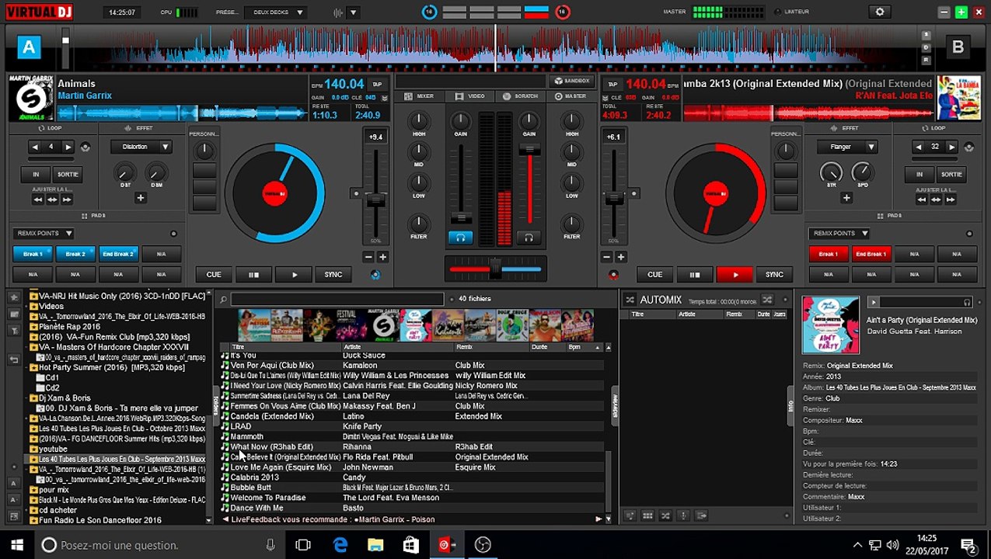Click deck A pitch fader
Screen dimensions: 991x559
click(376, 200)
